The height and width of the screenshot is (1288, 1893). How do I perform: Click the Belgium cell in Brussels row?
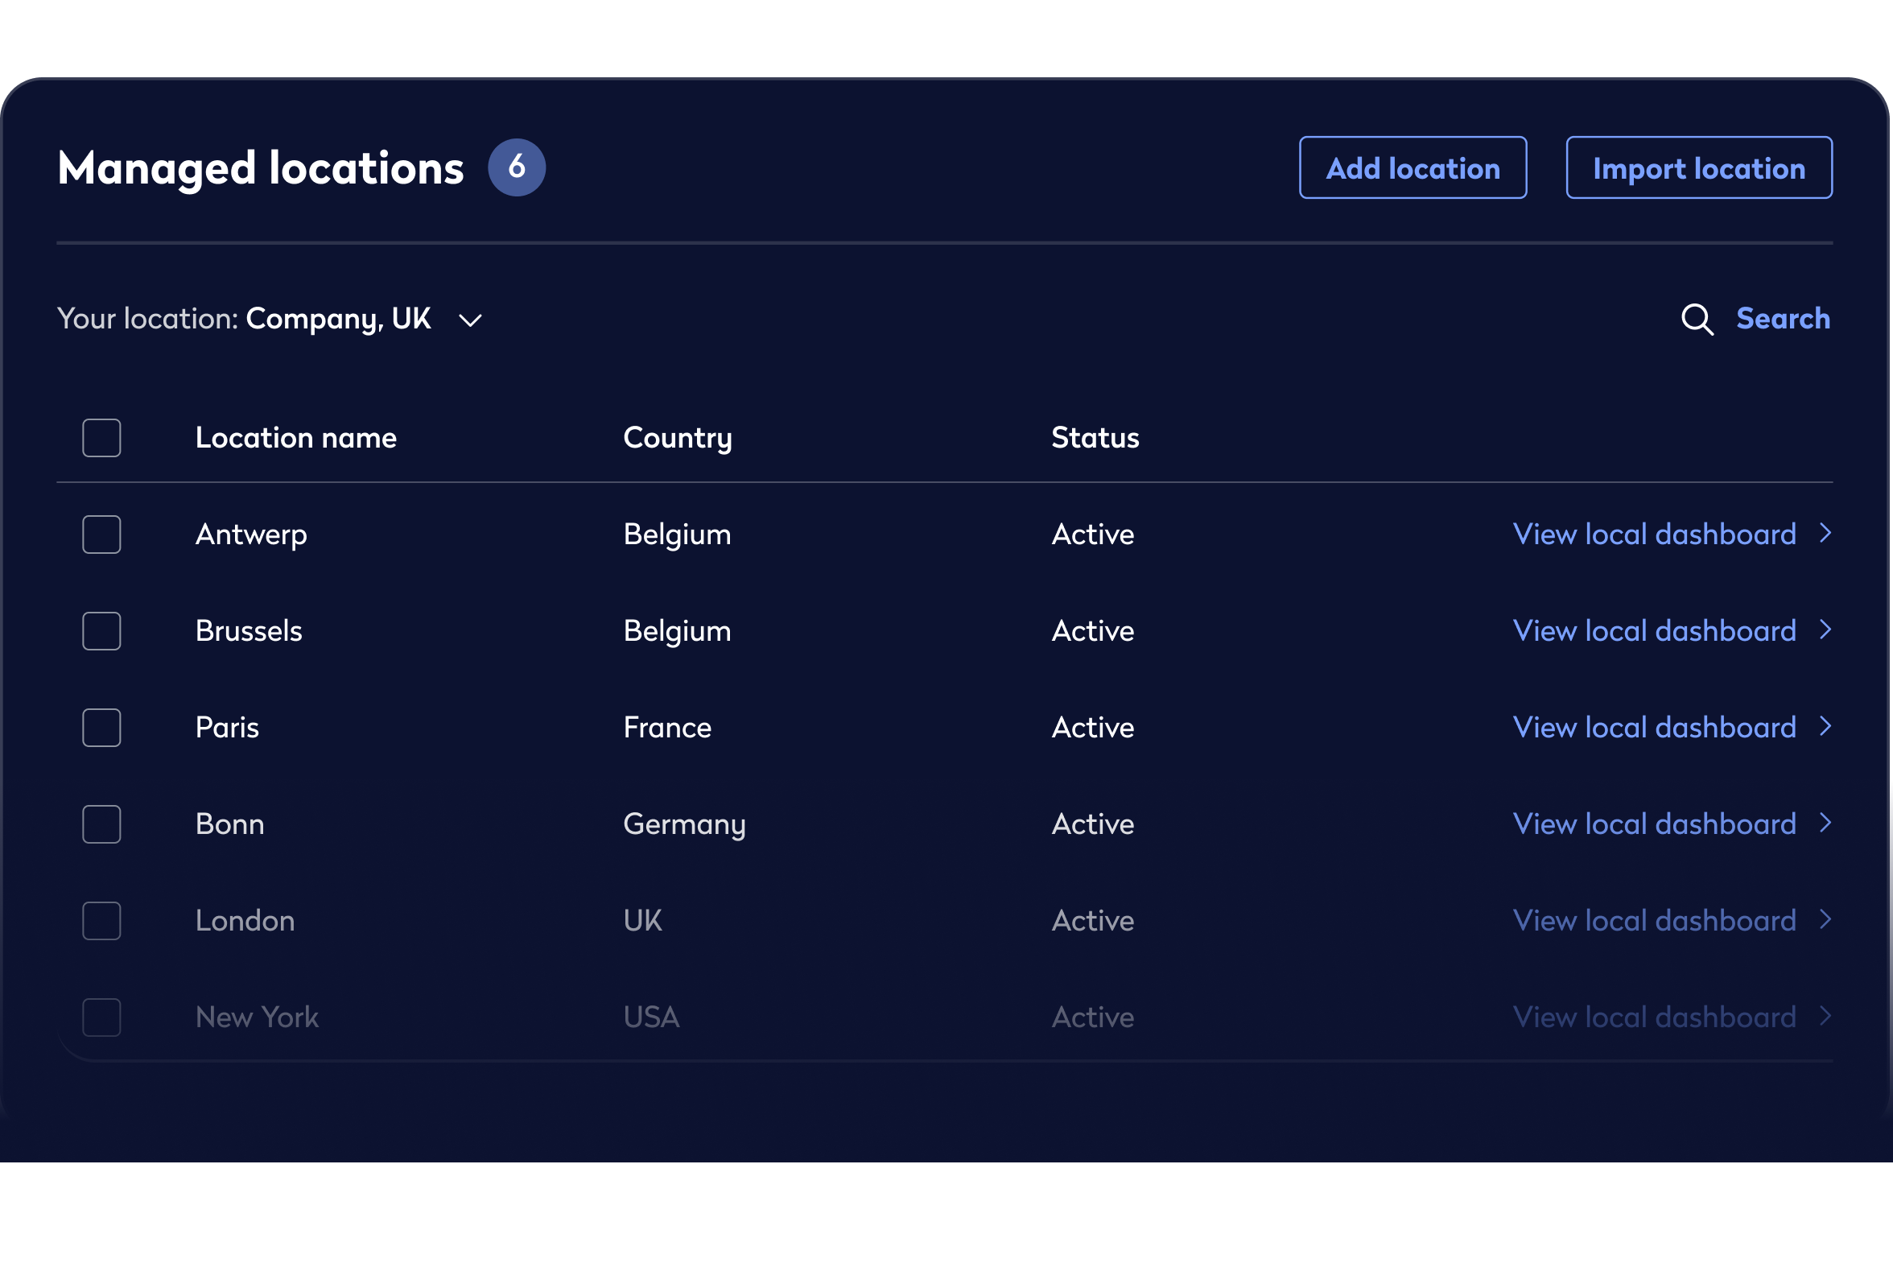(x=678, y=632)
